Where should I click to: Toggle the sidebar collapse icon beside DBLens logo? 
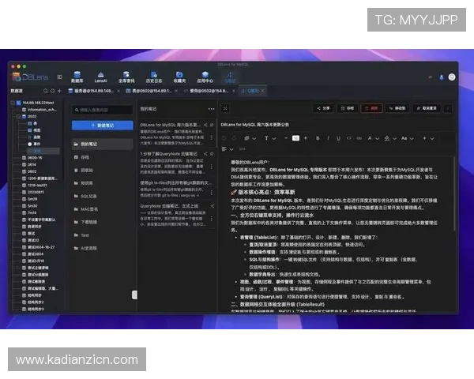(60, 77)
